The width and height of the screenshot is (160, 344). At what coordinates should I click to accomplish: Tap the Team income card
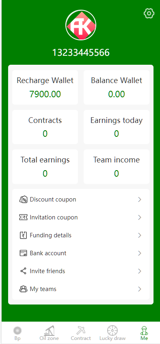117,167
